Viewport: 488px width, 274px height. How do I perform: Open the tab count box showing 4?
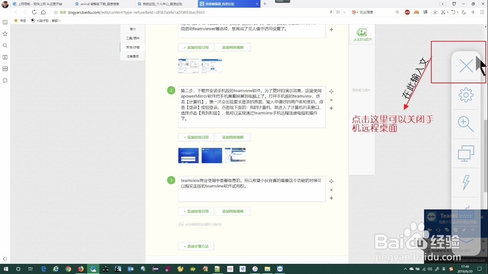pyautogui.click(x=443, y=4)
